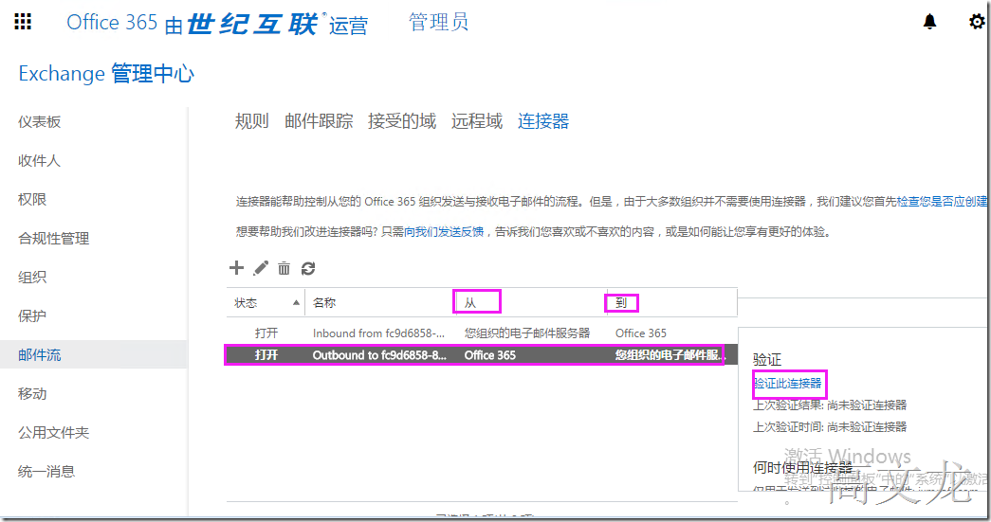Image resolution: width=991 pixels, height=522 pixels.
Task: Select the Outbound to fc9d6858 connector row
Action: pyautogui.click(x=481, y=354)
